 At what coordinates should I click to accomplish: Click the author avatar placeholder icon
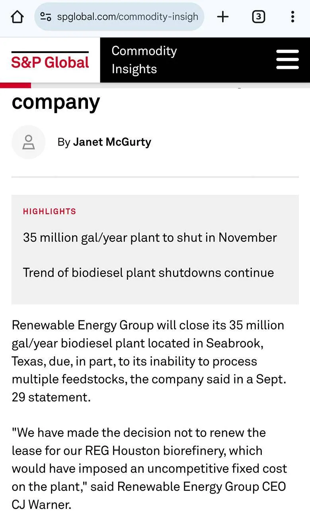tap(29, 142)
